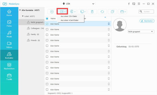Click the contact avatar placeholder image
This screenshot has height=95, width=157.
pyautogui.click(x=120, y=25)
